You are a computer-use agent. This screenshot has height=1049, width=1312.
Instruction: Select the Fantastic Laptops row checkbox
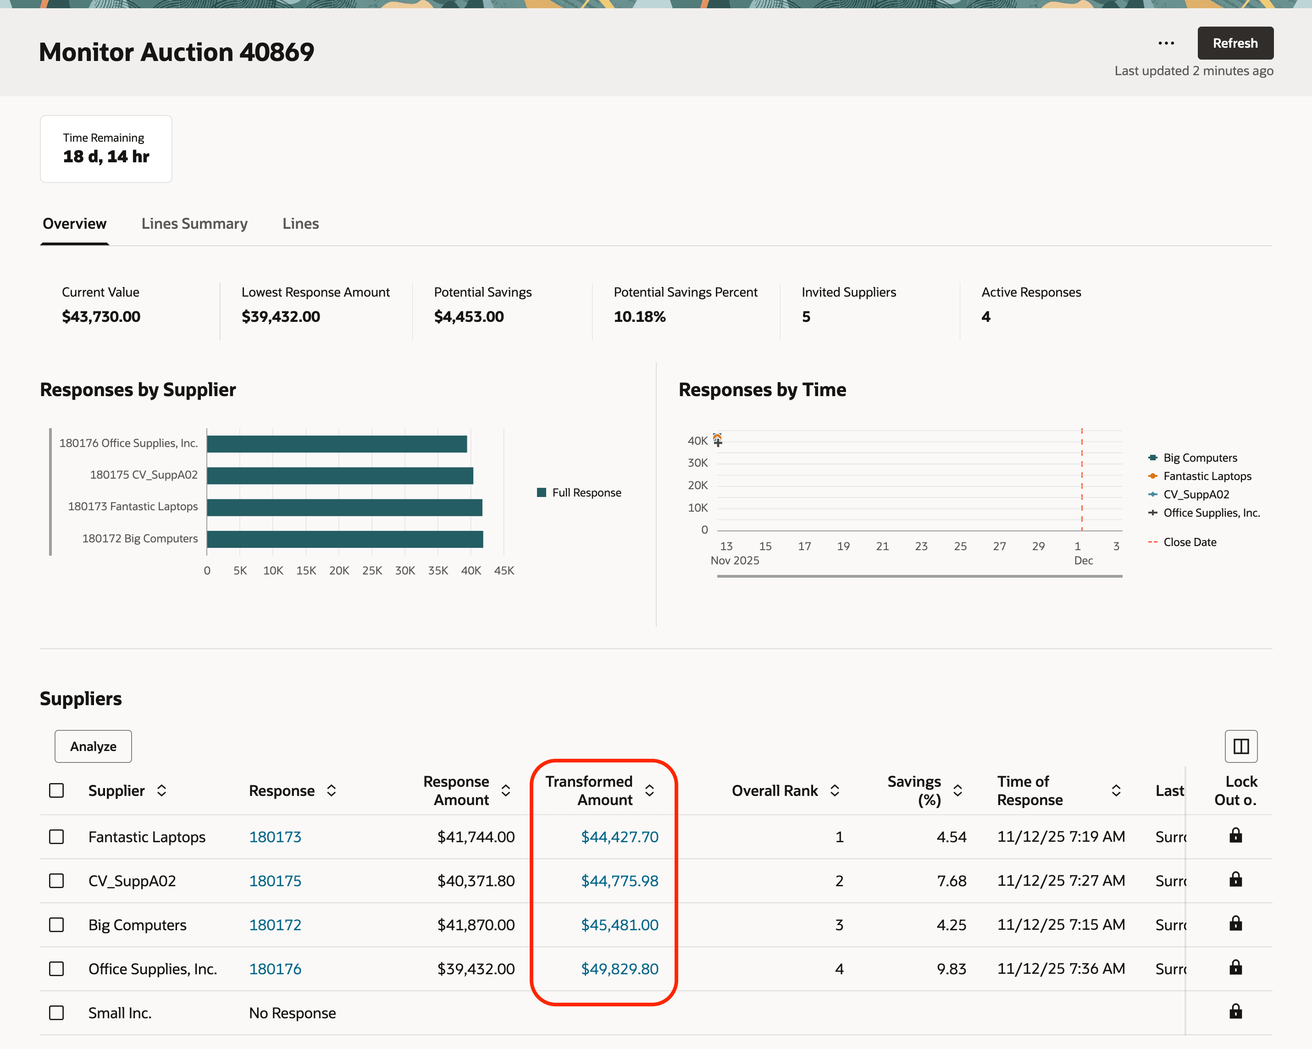coord(56,837)
